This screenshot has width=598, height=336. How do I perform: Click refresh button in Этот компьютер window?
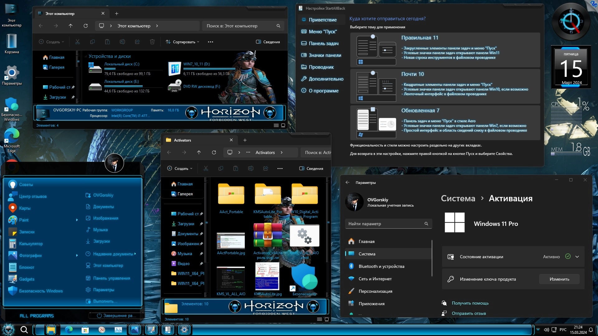[86, 26]
